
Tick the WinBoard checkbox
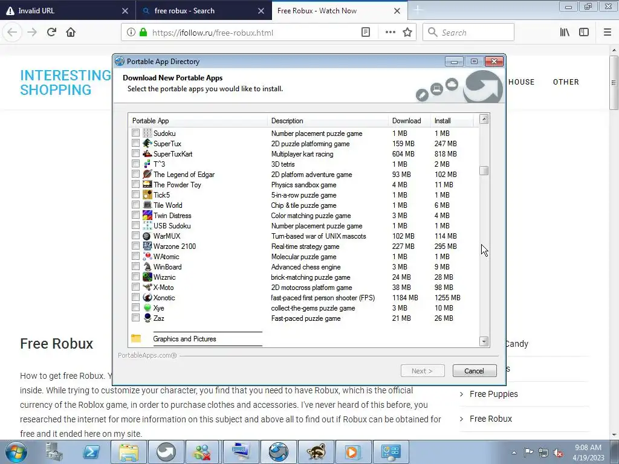(136, 266)
